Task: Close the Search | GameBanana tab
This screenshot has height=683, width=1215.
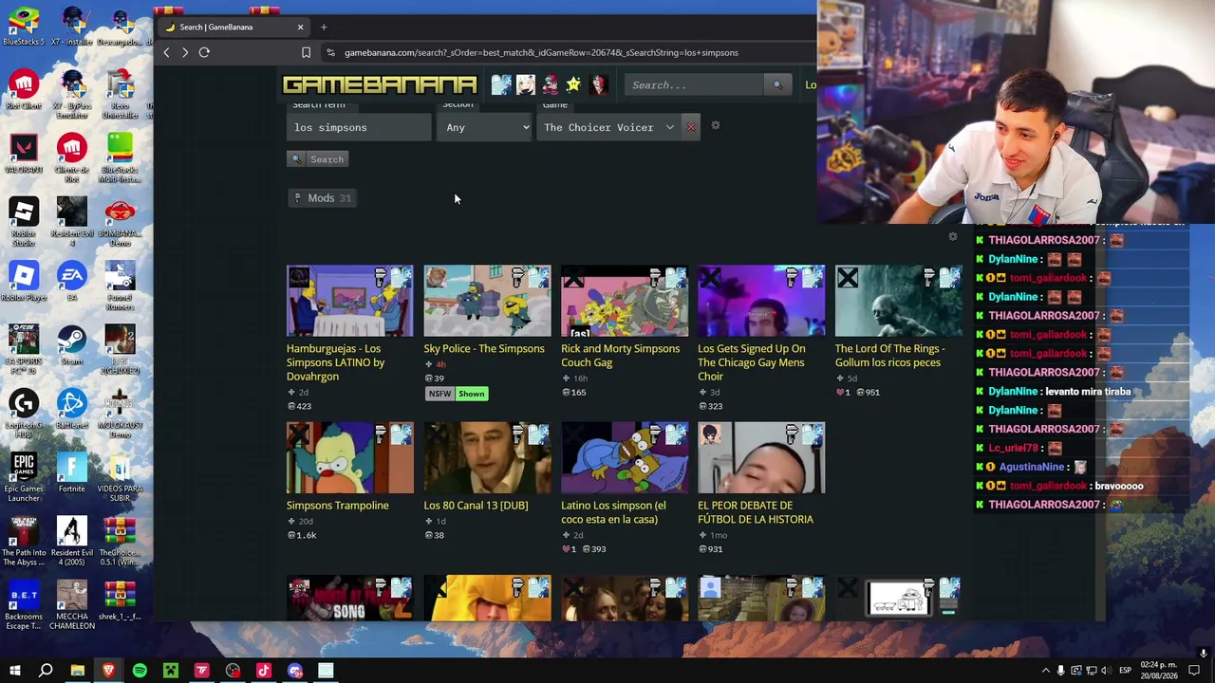Action: (300, 27)
